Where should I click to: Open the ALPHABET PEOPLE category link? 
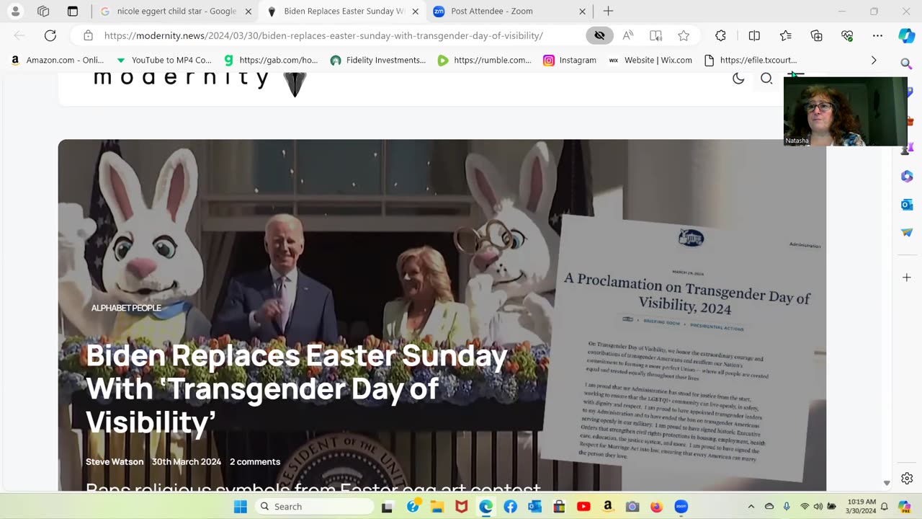(126, 308)
